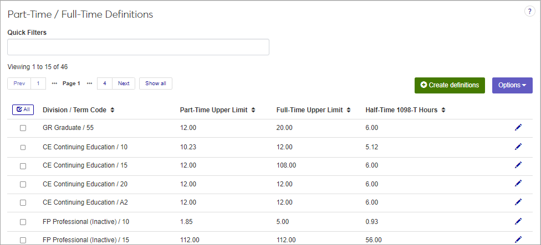Check the GR Graduate / 55 checkbox
Screen dimensions: 541x245
tap(23, 128)
